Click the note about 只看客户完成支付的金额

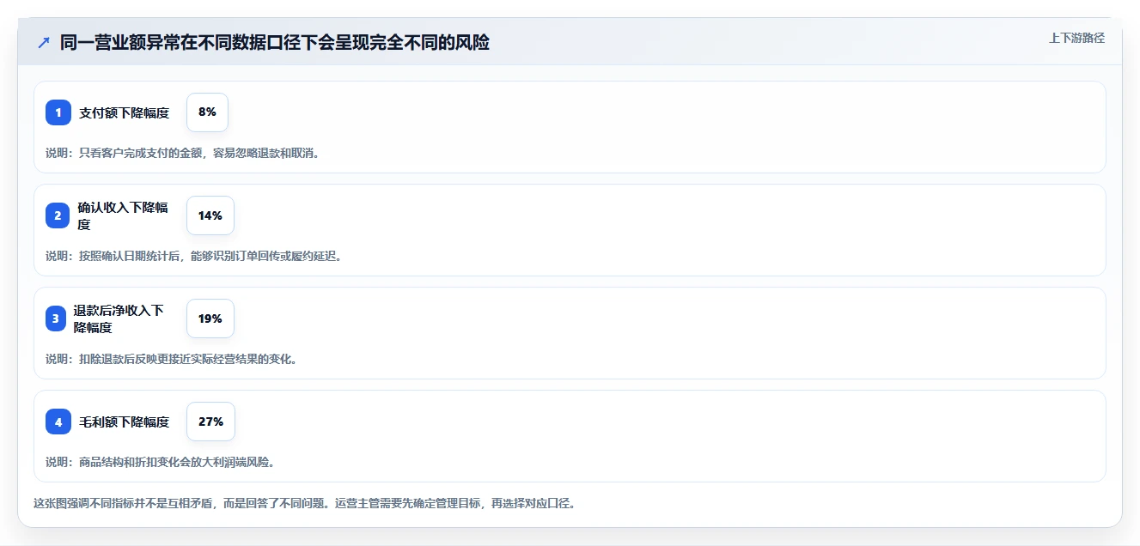pos(182,153)
